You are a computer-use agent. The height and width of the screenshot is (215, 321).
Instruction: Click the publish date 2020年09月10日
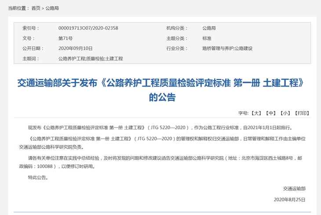(75, 48)
